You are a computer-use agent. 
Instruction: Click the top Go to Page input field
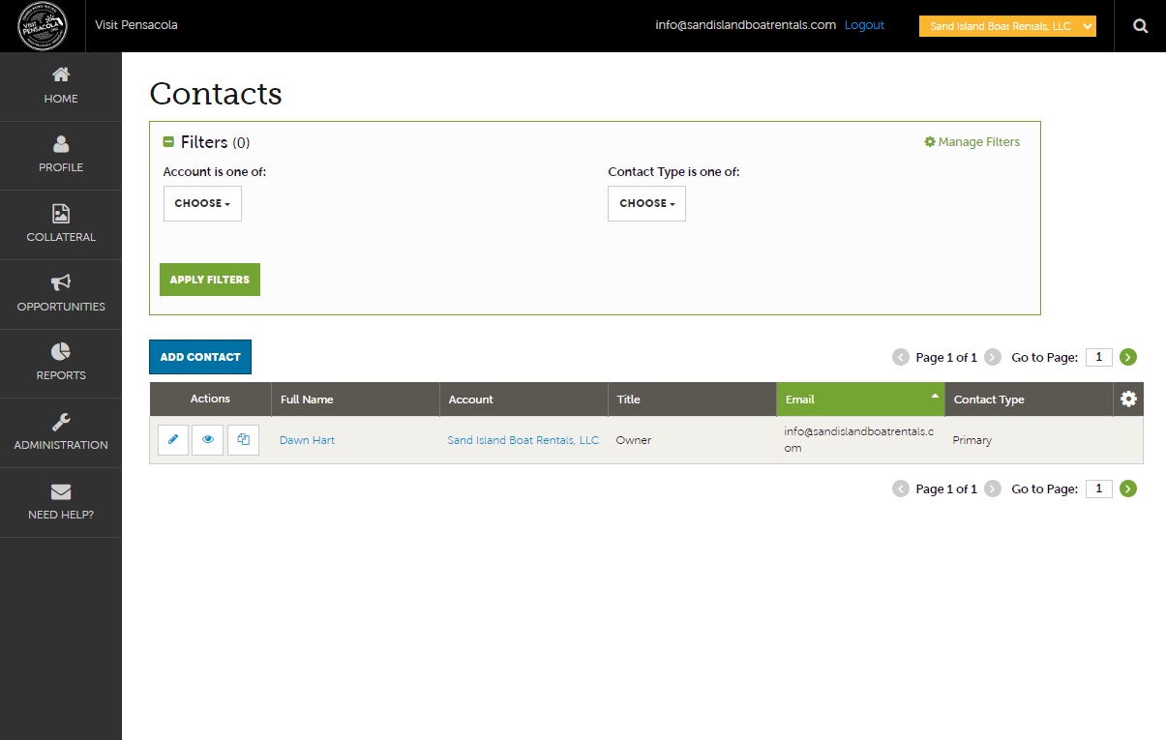tap(1099, 357)
